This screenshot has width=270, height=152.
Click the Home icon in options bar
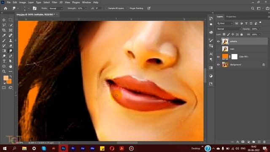click(x=5, y=8)
